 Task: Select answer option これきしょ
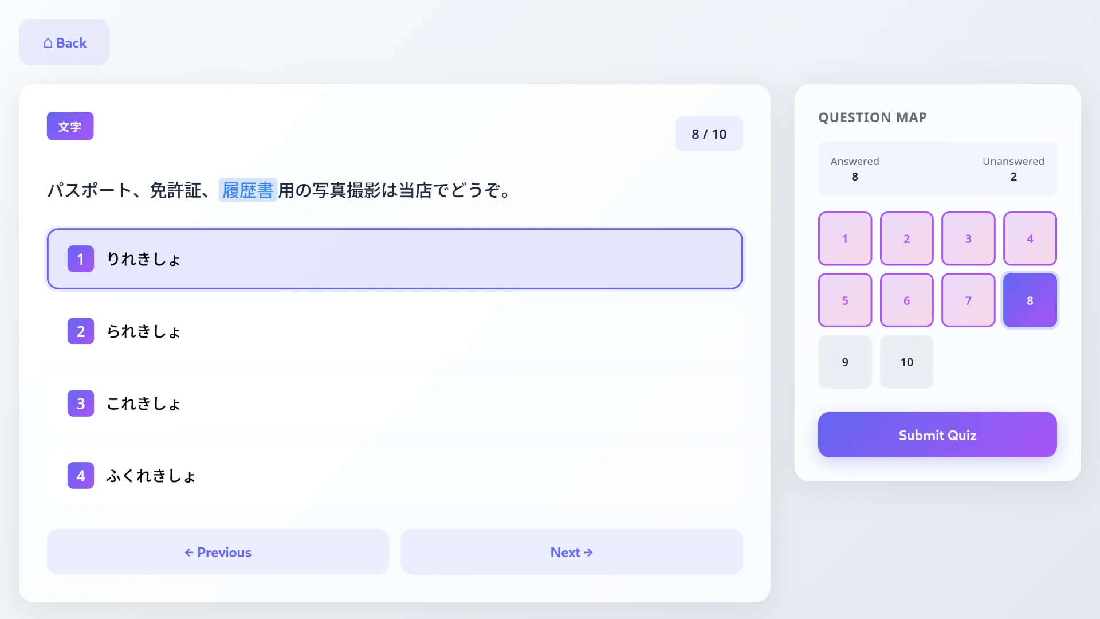pos(394,403)
